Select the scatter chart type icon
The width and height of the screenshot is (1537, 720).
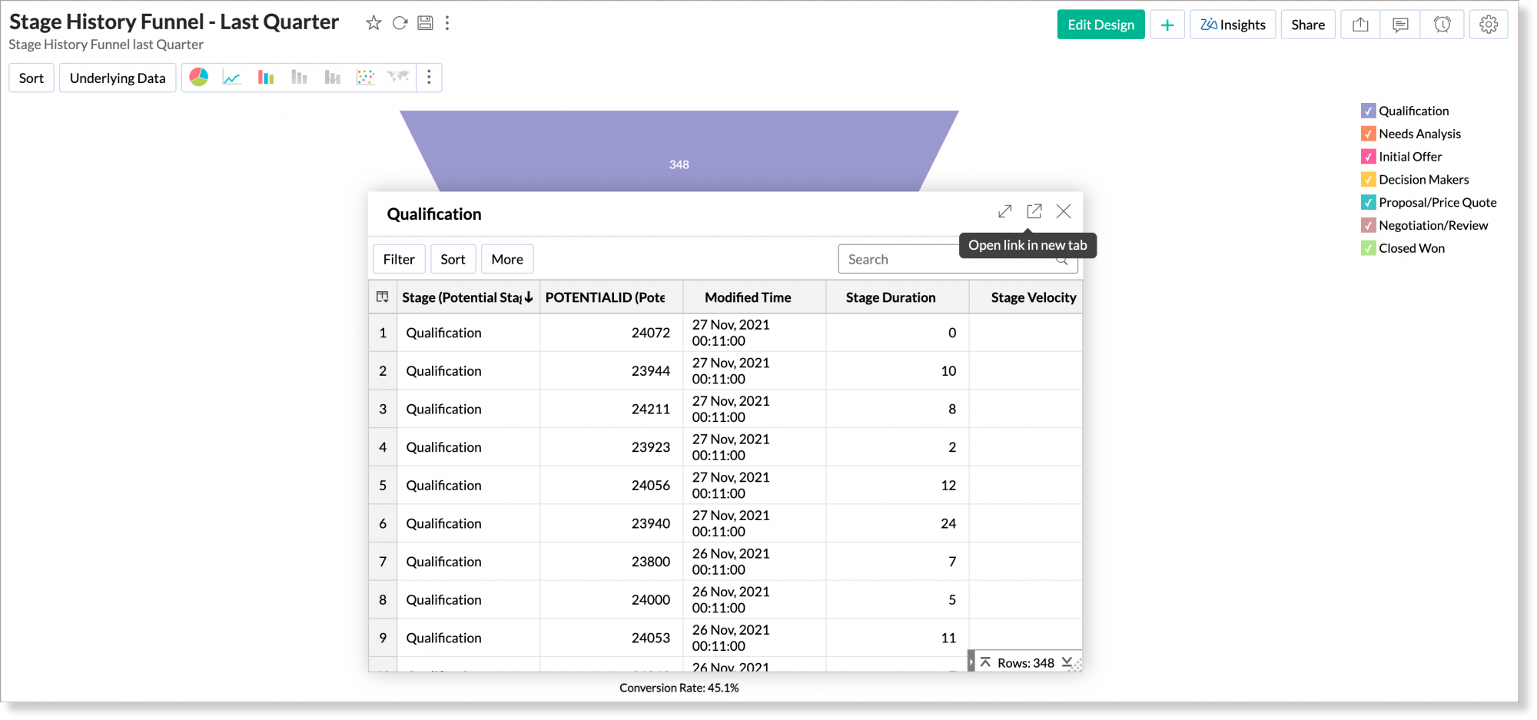pyautogui.click(x=365, y=78)
